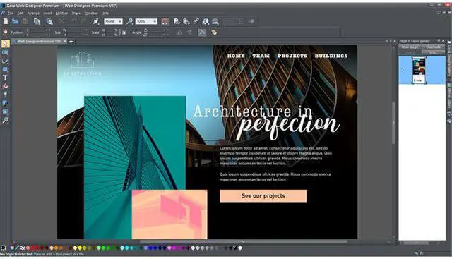452x259 pixels.
Task: Open the arrange order toolbar dropdown
Action: pyautogui.click(x=96, y=21)
